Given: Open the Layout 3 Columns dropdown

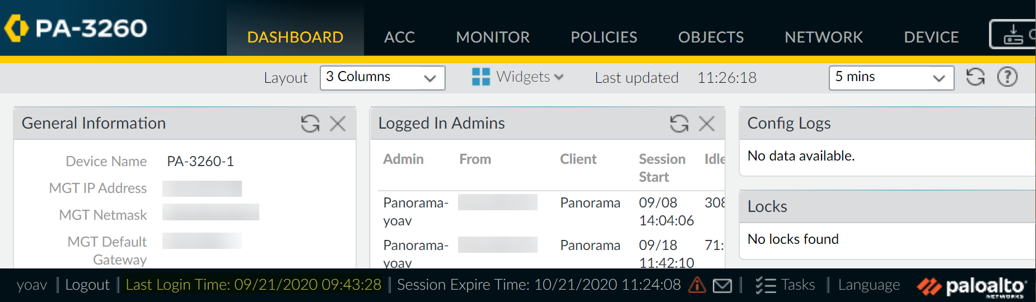Looking at the screenshot, I should coord(382,78).
